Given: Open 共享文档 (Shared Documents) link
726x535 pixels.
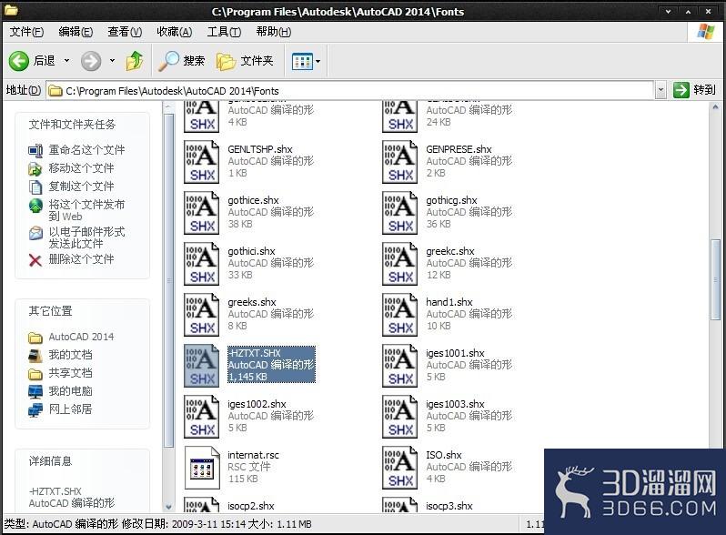Looking at the screenshot, I should 70,373.
